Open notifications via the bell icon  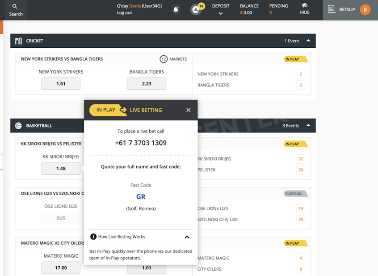point(175,9)
